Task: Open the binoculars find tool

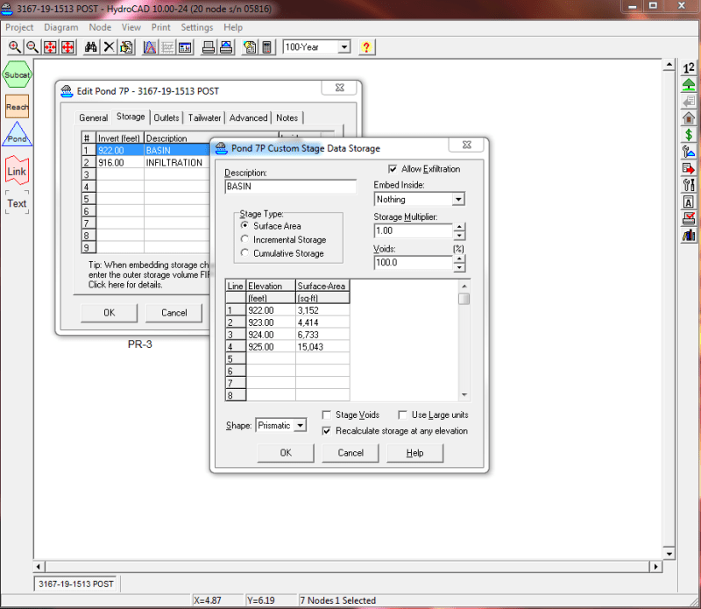Action: [x=91, y=47]
